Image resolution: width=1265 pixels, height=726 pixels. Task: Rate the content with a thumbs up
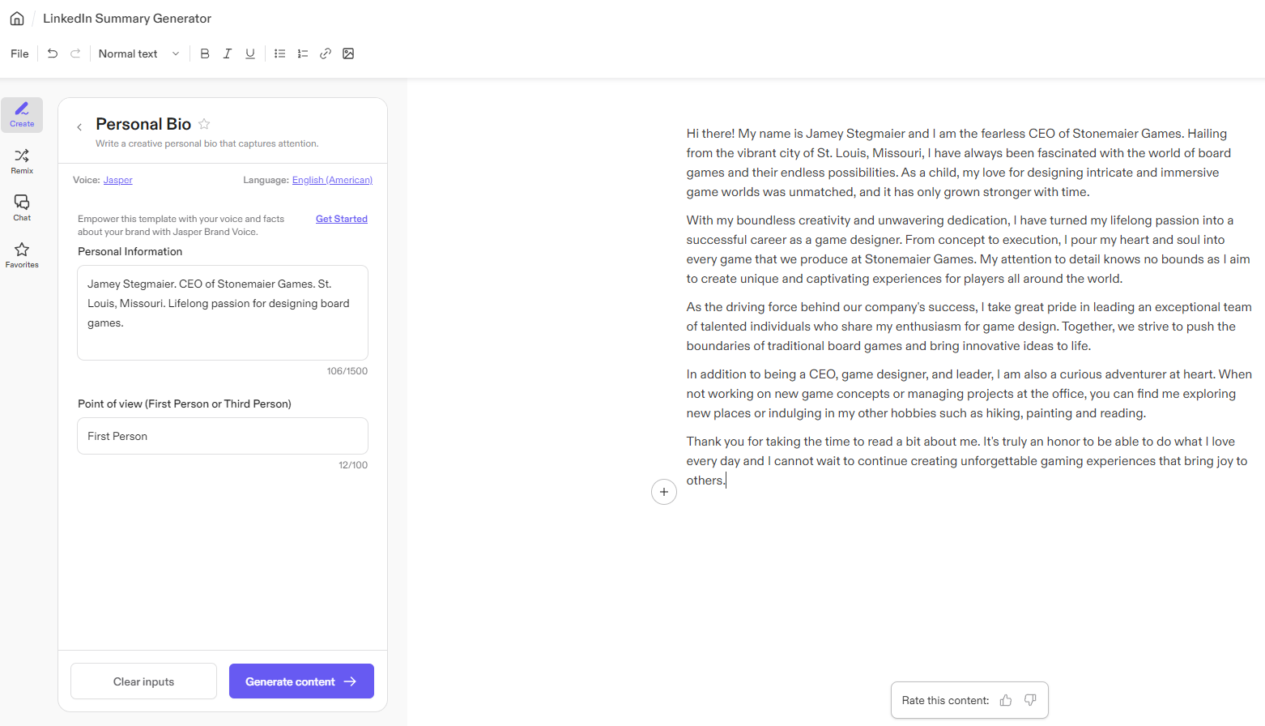[x=1005, y=699]
